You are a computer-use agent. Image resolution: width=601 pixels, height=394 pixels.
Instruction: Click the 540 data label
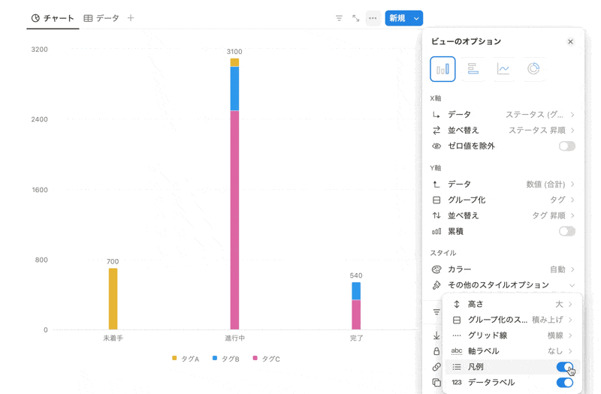click(356, 275)
